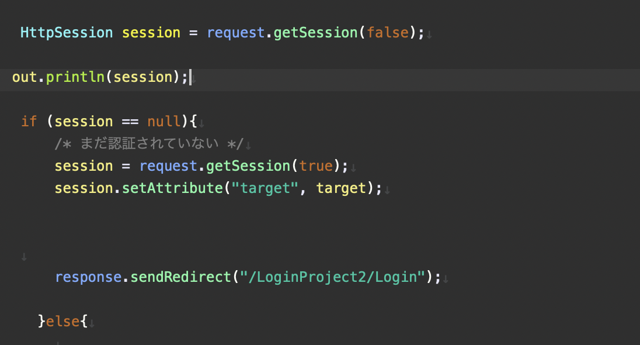This screenshot has height=345, width=640.
Task: Click the true argument in getSession
Action: pyautogui.click(x=316, y=166)
